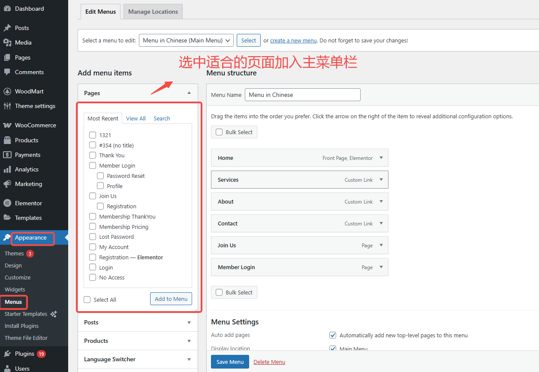Click the Starter Templates sparkle icon
This screenshot has height=372, width=539.
(x=53, y=314)
